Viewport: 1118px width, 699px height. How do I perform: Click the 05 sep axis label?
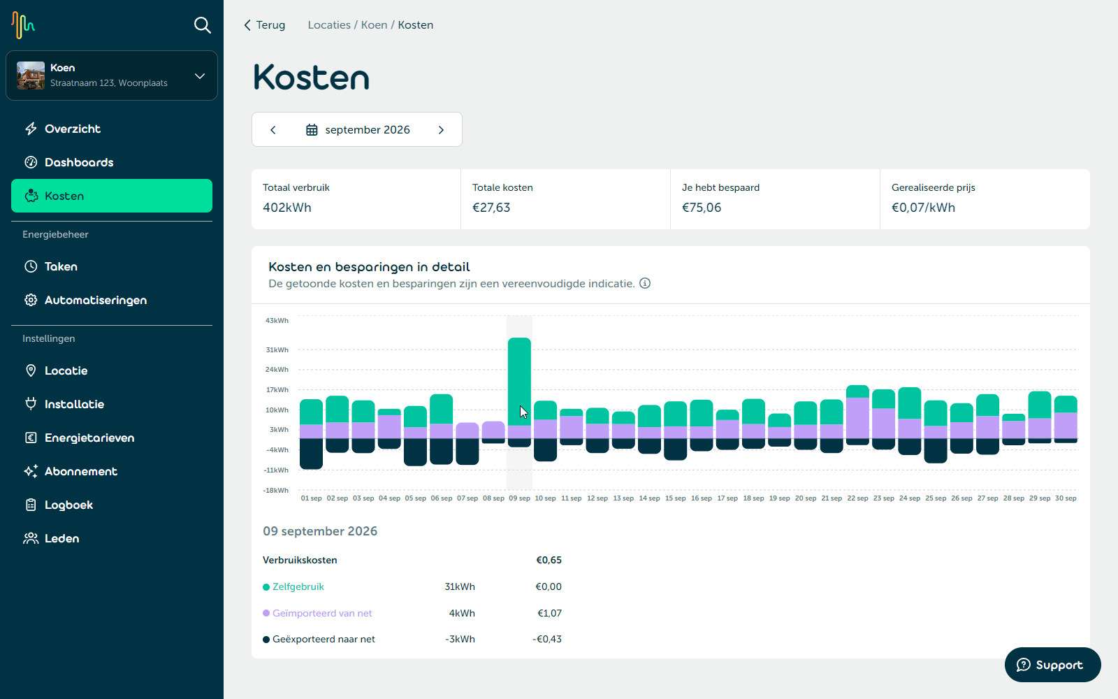pos(415,498)
